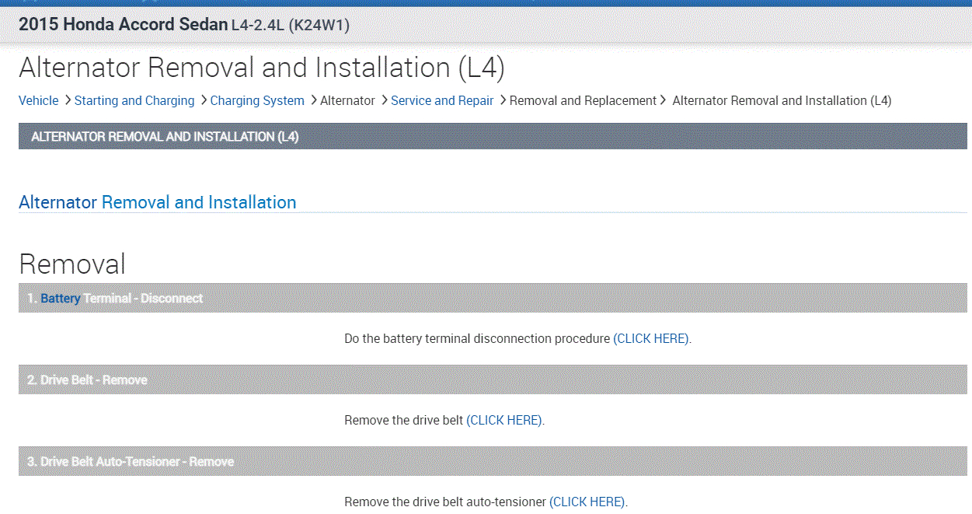Click the Vehicle breadcrumb link
Viewport: 972px width, 514px height.
pyautogui.click(x=38, y=100)
